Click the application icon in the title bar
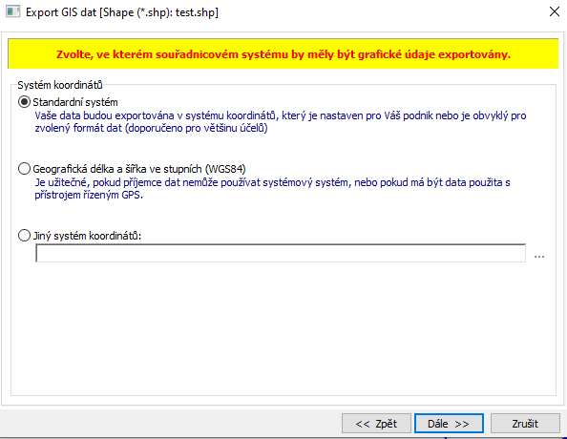567x439 pixels. [13, 12]
